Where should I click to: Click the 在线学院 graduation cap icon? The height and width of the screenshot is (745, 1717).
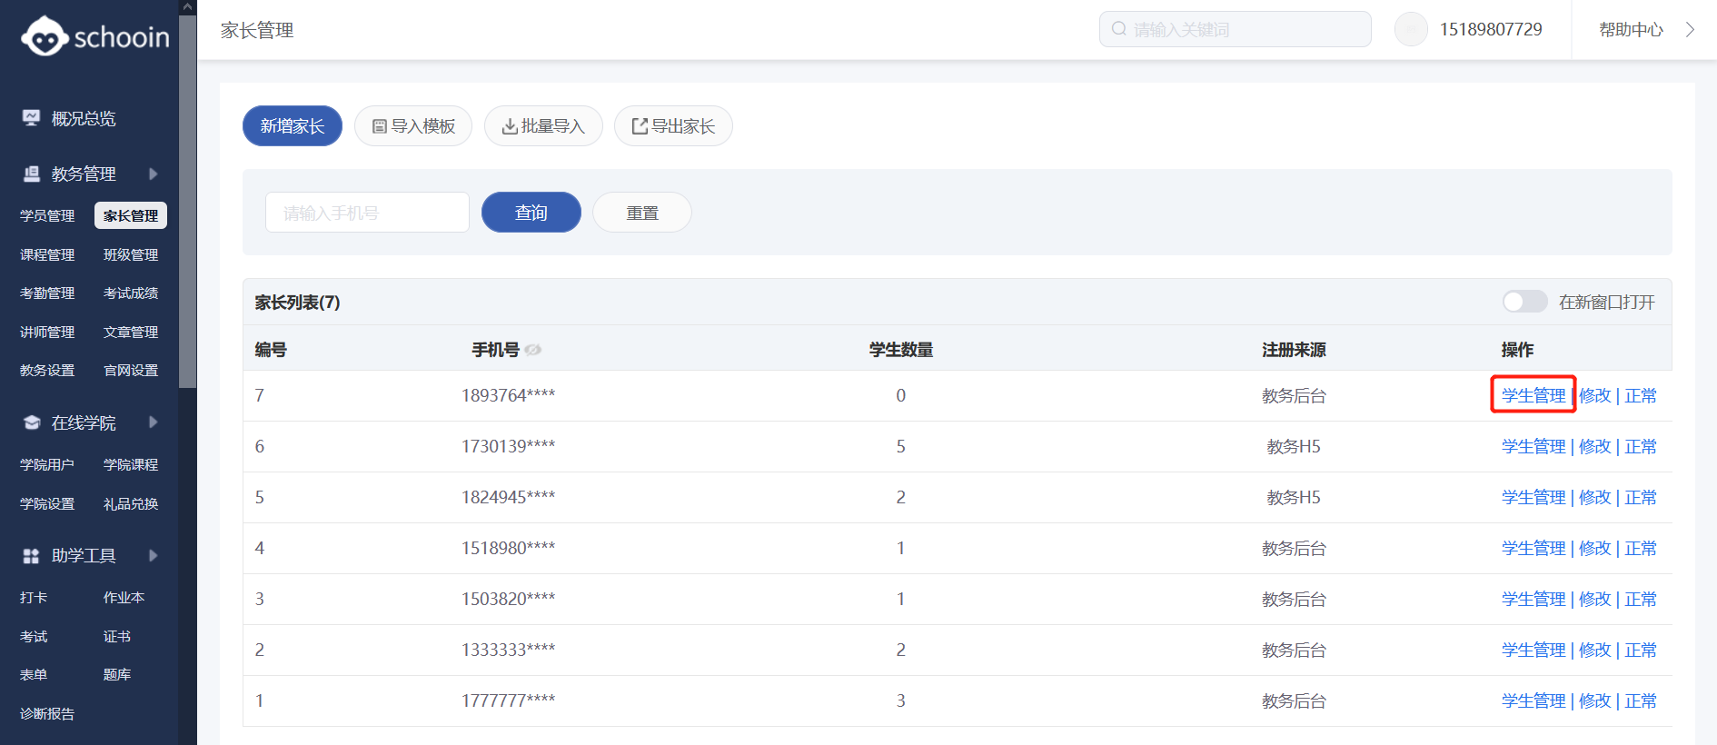tap(32, 422)
